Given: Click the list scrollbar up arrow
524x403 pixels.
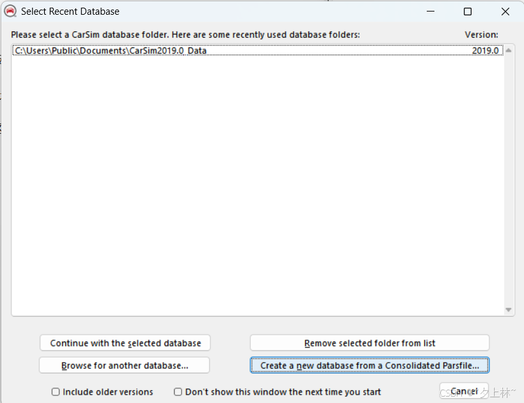Looking at the screenshot, I should coord(508,51).
